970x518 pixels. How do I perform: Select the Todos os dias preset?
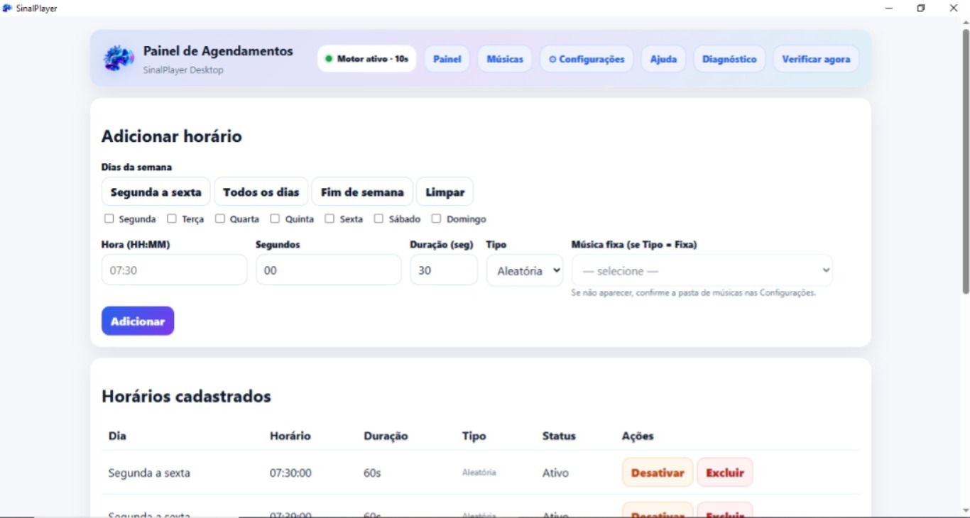tap(261, 192)
